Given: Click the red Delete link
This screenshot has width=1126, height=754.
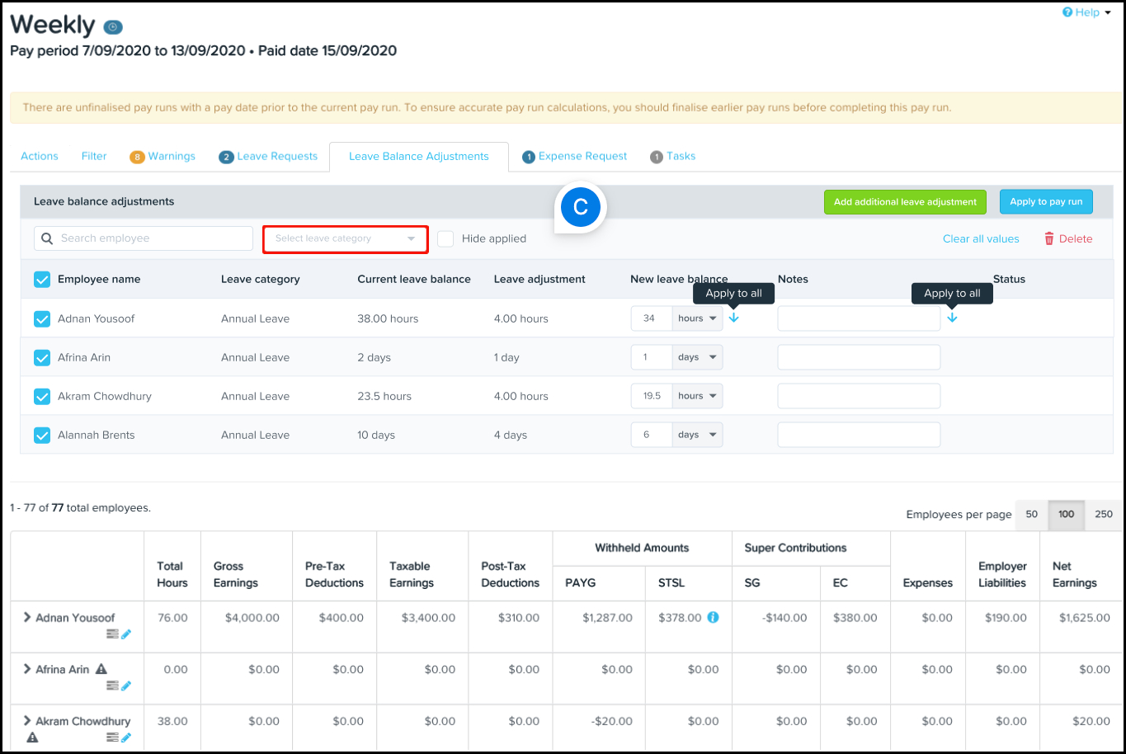Looking at the screenshot, I should point(1068,238).
